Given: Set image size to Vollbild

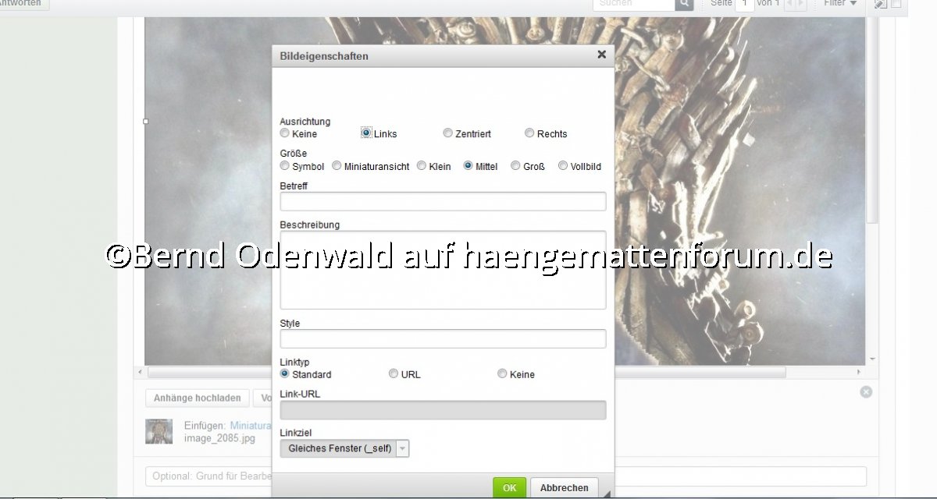Looking at the screenshot, I should click(x=563, y=166).
